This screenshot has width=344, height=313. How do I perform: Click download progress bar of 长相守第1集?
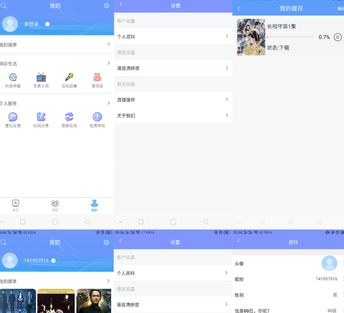click(290, 37)
